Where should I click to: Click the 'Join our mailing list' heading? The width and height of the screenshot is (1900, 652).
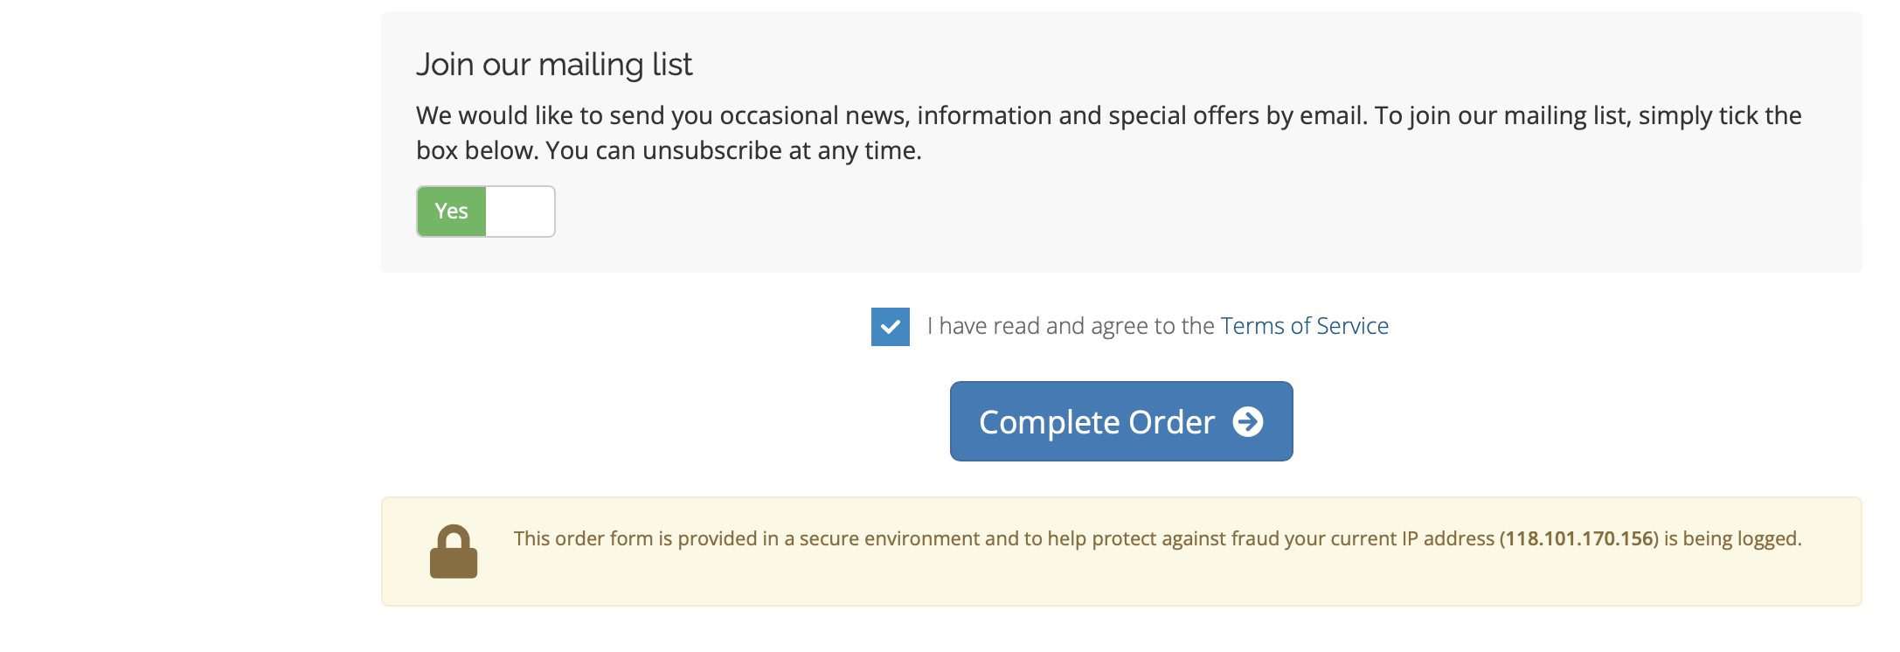554,65
